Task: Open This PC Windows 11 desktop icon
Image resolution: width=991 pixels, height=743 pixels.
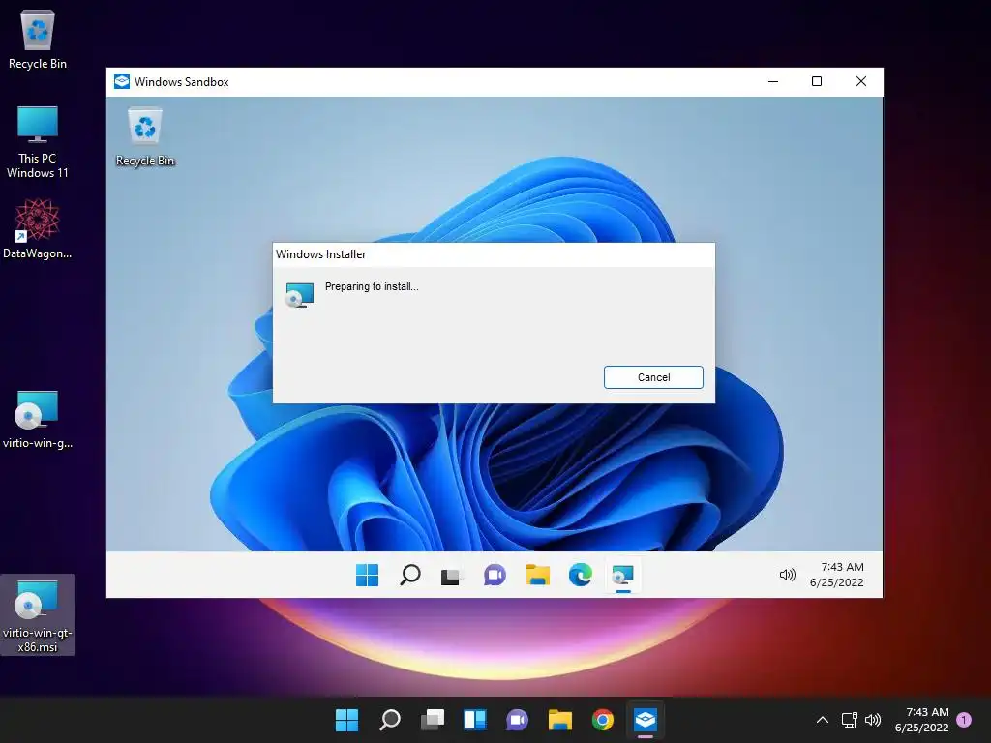Action: click(38, 143)
